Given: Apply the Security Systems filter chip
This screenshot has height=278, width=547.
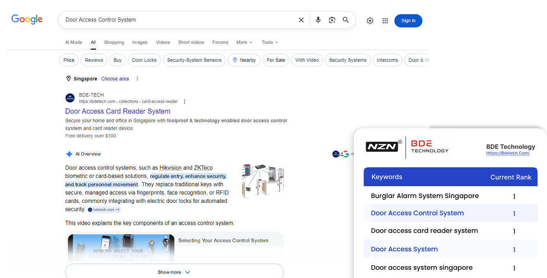Looking at the screenshot, I should pyautogui.click(x=348, y=60).
